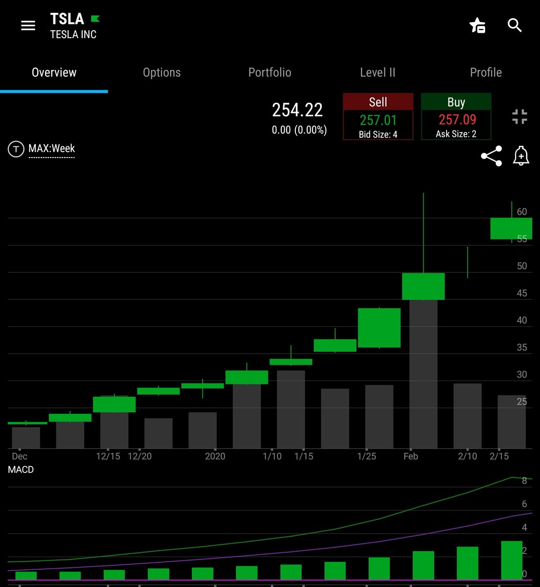Viewport: 540px width, 587px height.
Task: Tap the TESLA INC company name
Action: (73, 35)
